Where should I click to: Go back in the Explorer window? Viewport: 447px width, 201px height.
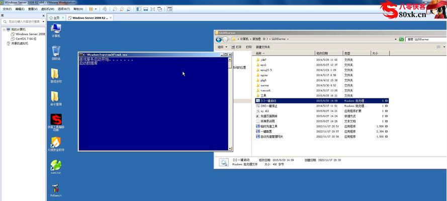pos(219,39)
